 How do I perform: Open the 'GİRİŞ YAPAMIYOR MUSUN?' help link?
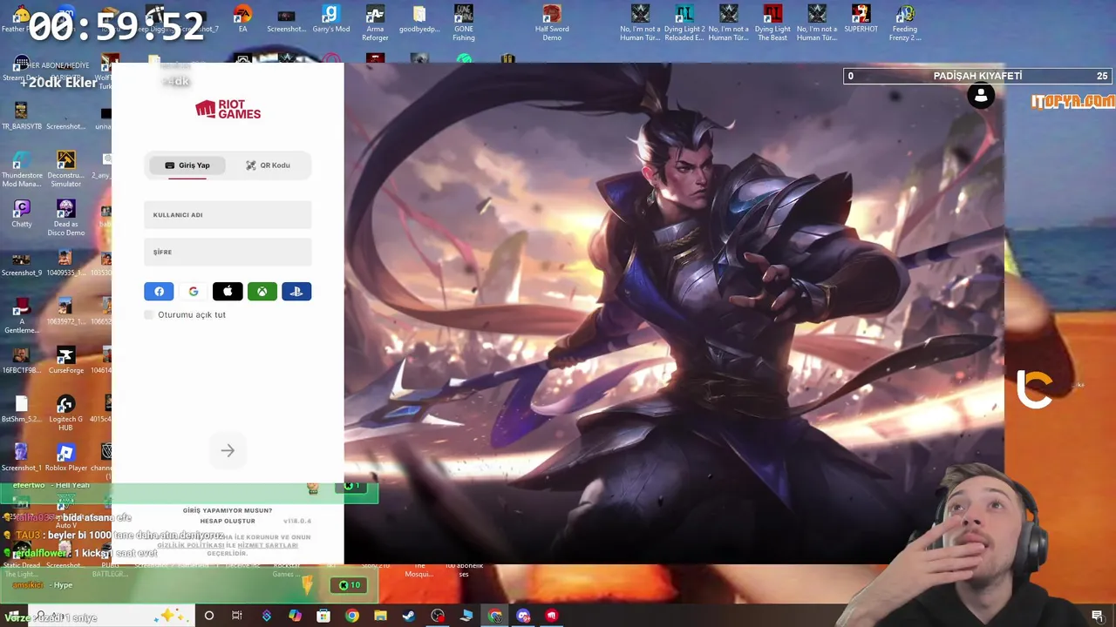[228, 510]
